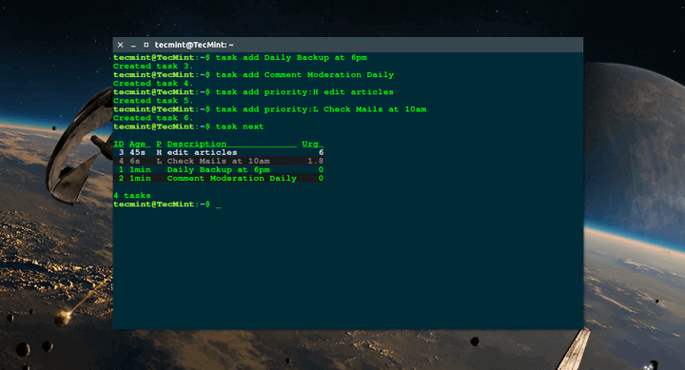The width and height of the screenshot is (685, 370).
Task: Click the 'ID' column header
Action: click(118, 145)
